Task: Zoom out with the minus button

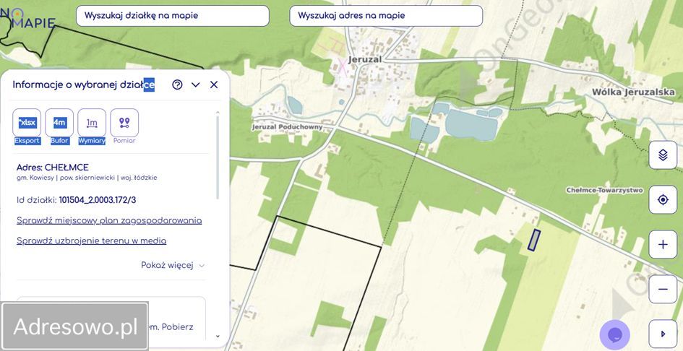Action: click(x=663, y=289)
